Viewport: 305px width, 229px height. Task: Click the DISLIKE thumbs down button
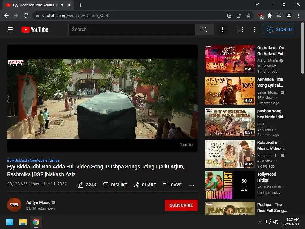(115, 185)
